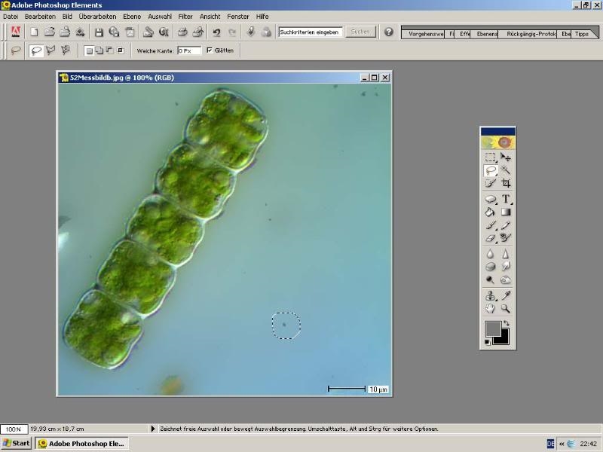Choose the Eyedropper tool
603x452 pixels.
[506, 295]
